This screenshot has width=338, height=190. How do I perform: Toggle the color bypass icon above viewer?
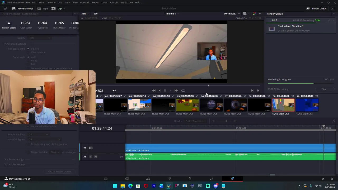[x=254, y=14]
